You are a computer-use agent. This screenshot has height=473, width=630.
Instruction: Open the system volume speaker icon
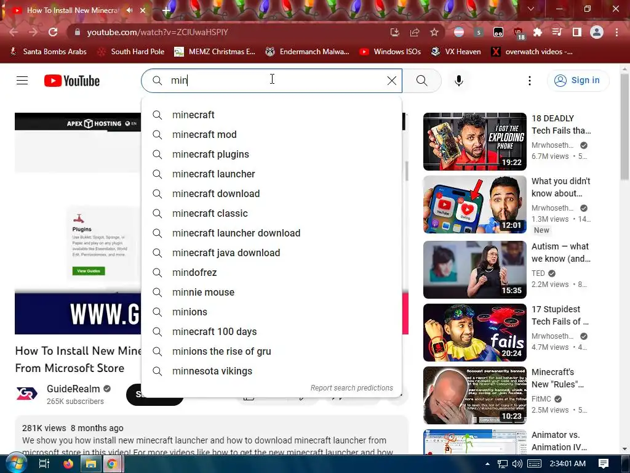tap(517, 464)
